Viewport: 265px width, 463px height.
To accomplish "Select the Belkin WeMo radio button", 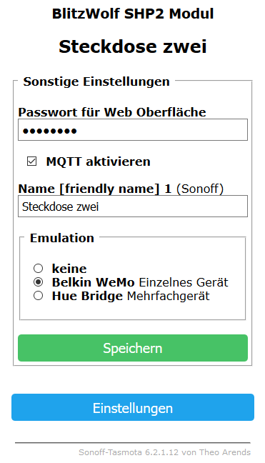I will pos(38,282).
